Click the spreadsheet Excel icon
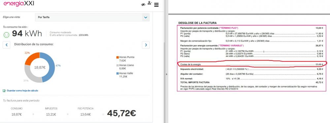The height and width of the screenshot is (123, 330). pos(4,91)
